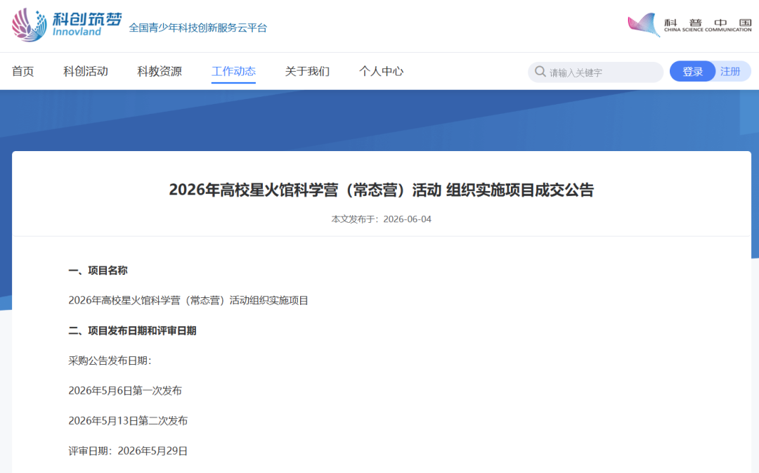Click the 评审日期：2026年5月29日 line

pyautogui.click(x=128, y=451)
